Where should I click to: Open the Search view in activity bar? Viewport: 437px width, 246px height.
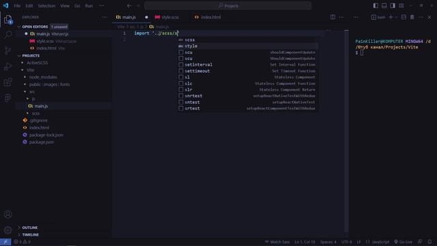click(x=8, y=35)
